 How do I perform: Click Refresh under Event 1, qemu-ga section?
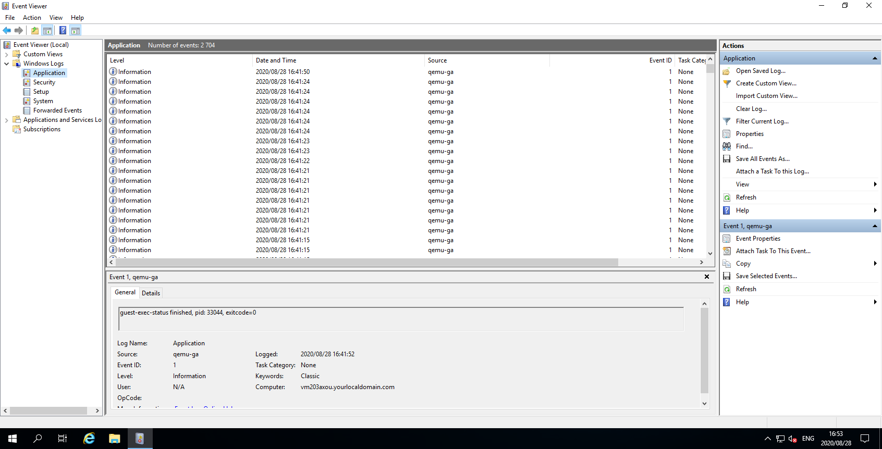click(746, 289)
